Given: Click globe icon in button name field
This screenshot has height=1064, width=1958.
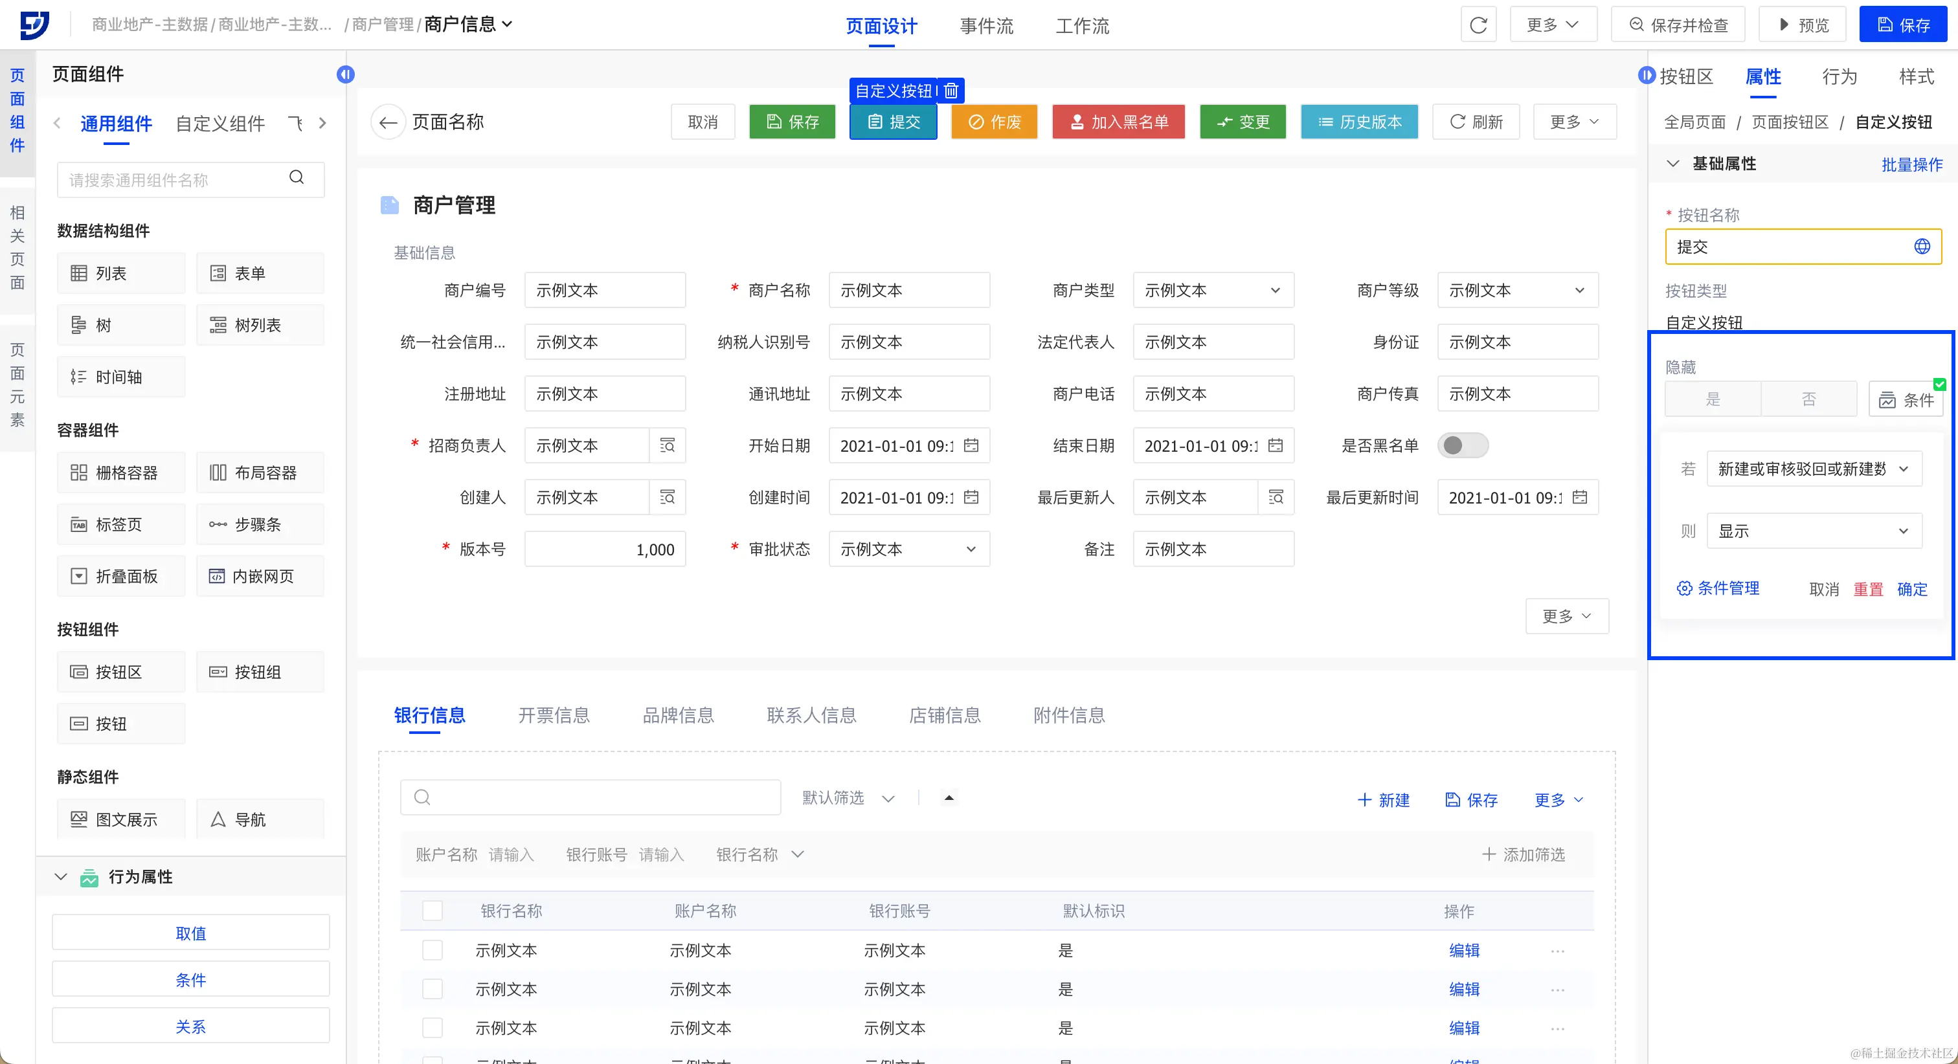Looking at the screenshot, I should pos(1922,246).
